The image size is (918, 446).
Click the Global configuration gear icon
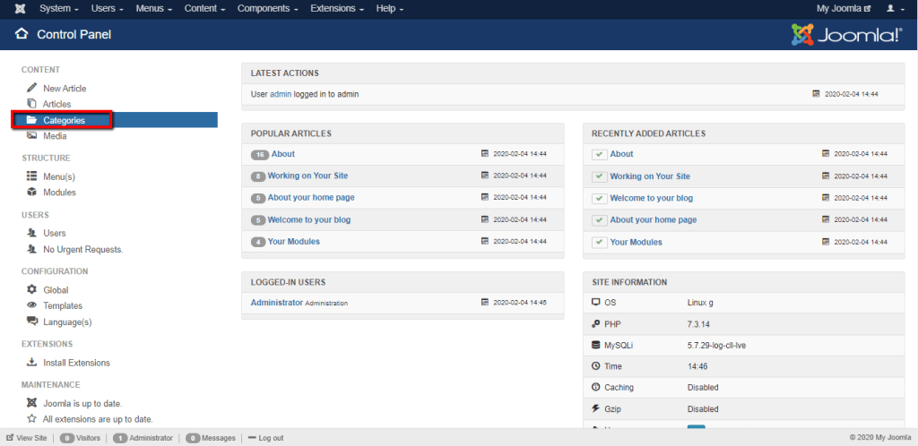[31, 289]
